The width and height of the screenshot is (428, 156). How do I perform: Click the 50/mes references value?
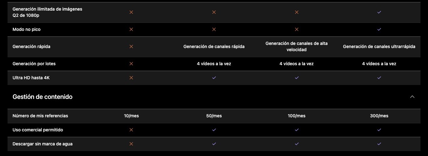214,116
